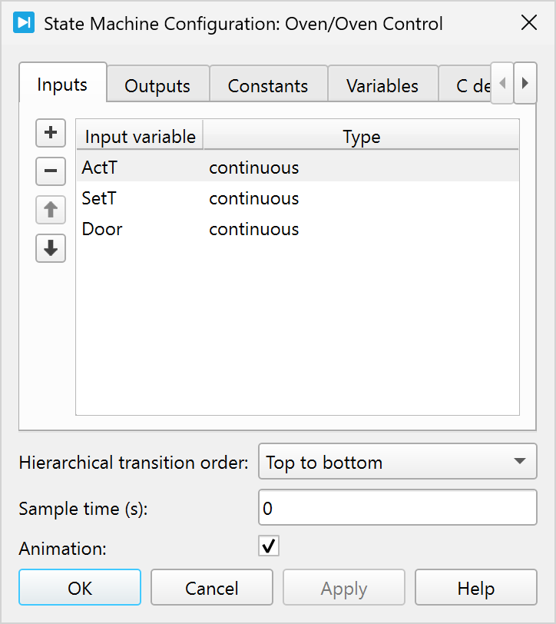
Task: Click the minus icon to remove input variable
Action: click(51, 171)
